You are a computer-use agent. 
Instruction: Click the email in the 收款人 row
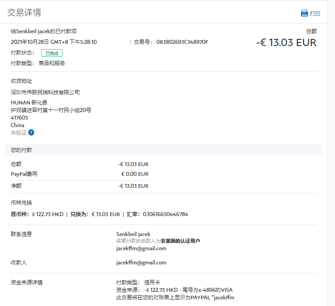pos(141,263)
